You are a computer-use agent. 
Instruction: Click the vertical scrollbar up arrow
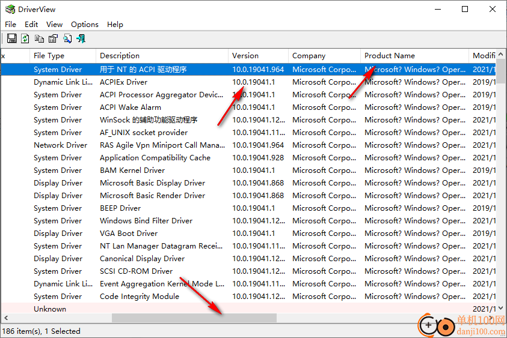click(501, 54)
